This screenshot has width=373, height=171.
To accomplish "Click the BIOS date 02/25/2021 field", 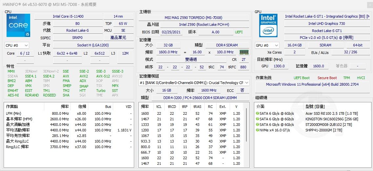I will coord(171,32).
